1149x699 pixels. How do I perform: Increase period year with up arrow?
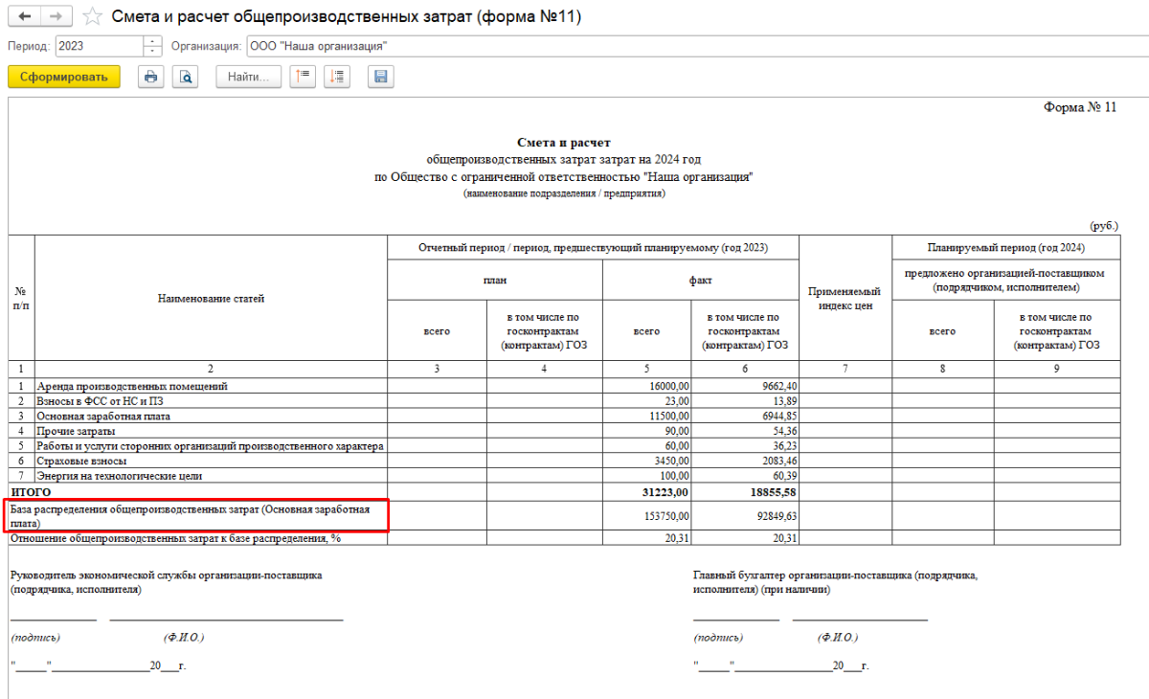(152, 41)
